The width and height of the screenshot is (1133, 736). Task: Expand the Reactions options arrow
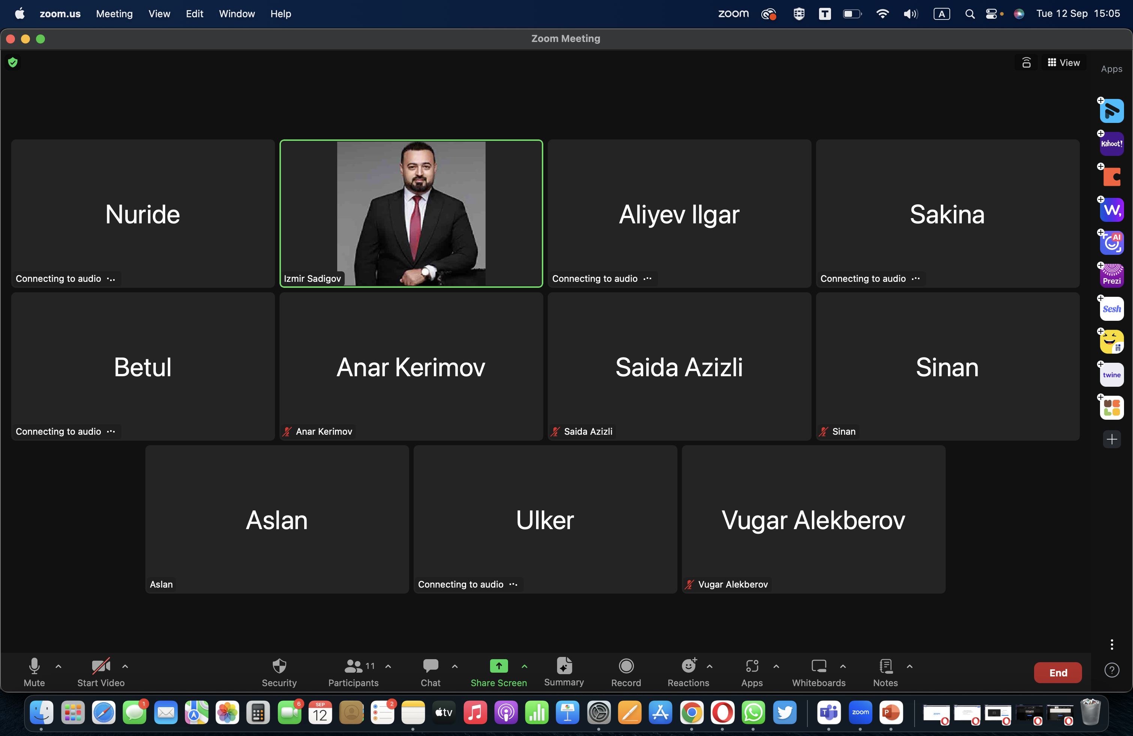(710, 667)
